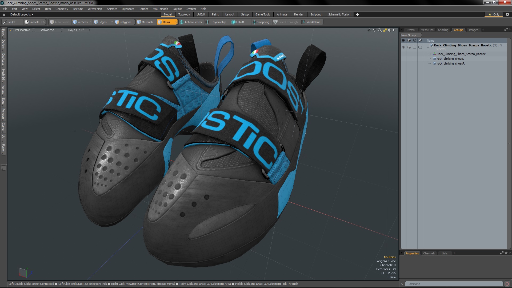Image resolution: width=512 pixels, height=288 pixels.
Task: Switch to the Paint layout tab
Action: (x=215, y=14)
